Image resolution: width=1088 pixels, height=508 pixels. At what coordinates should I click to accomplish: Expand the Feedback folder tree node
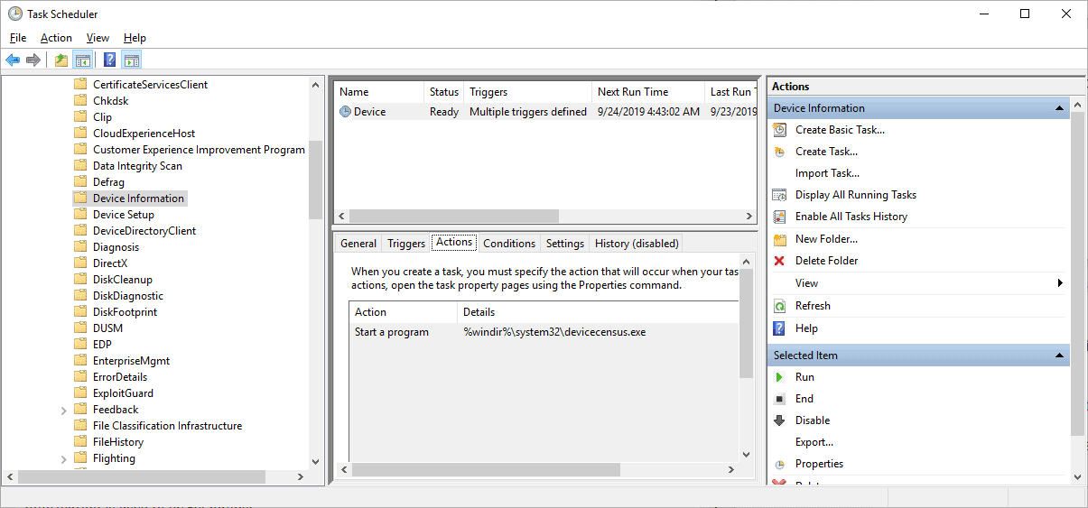coord(63,410)
